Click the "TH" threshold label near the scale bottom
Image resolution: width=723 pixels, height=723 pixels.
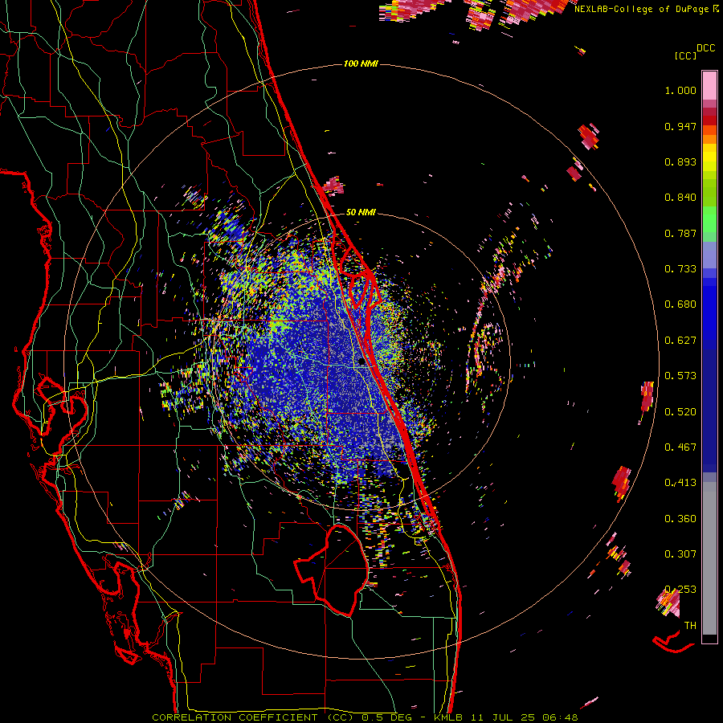(x=690, y=626)
